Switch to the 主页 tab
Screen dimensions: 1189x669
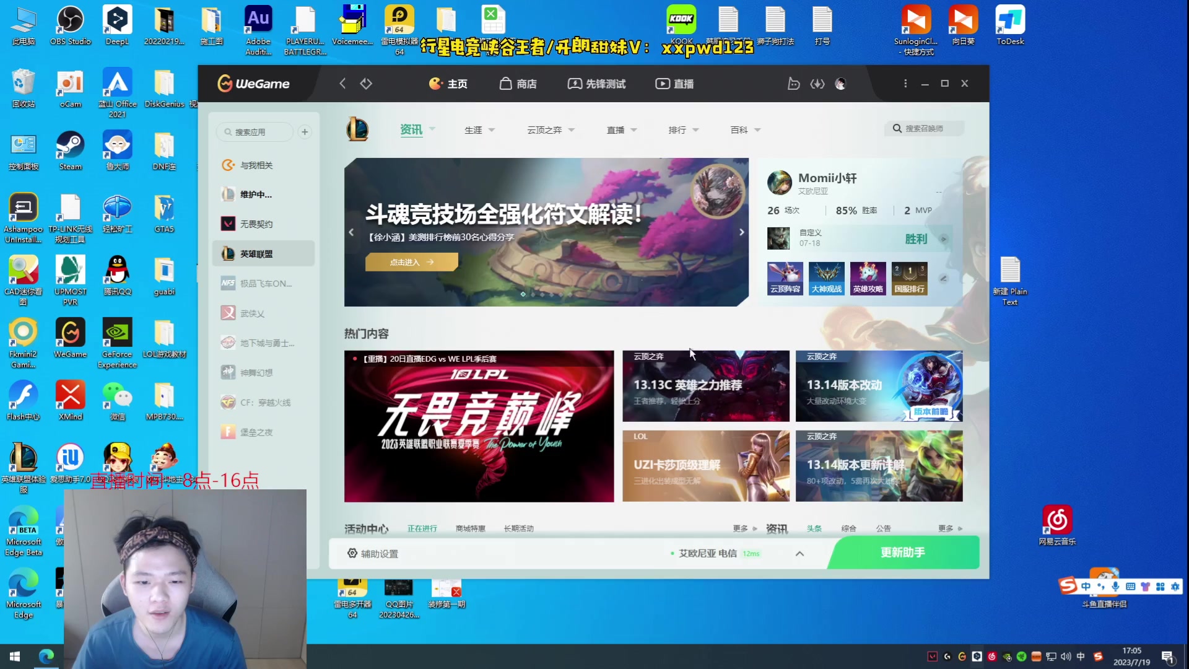click(448, 83)
